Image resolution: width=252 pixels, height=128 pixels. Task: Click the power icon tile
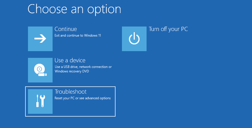(134, 39)
